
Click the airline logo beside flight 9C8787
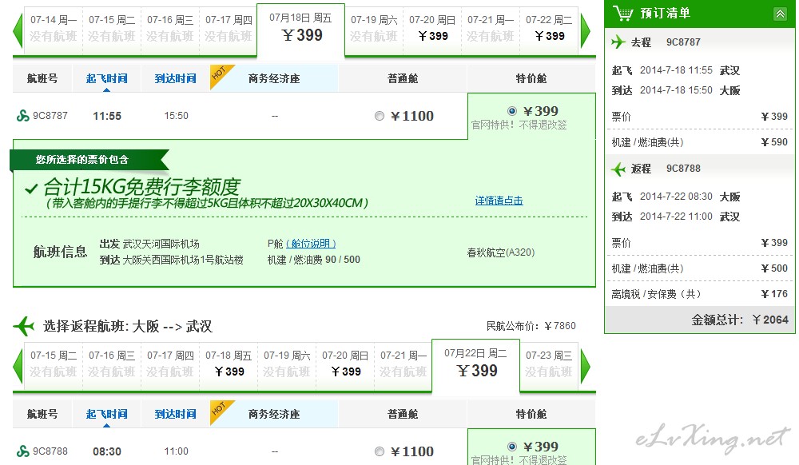[x=23, y=116]
